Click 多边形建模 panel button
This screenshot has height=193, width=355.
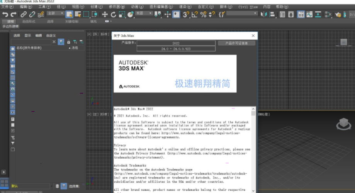pos(10,27)
